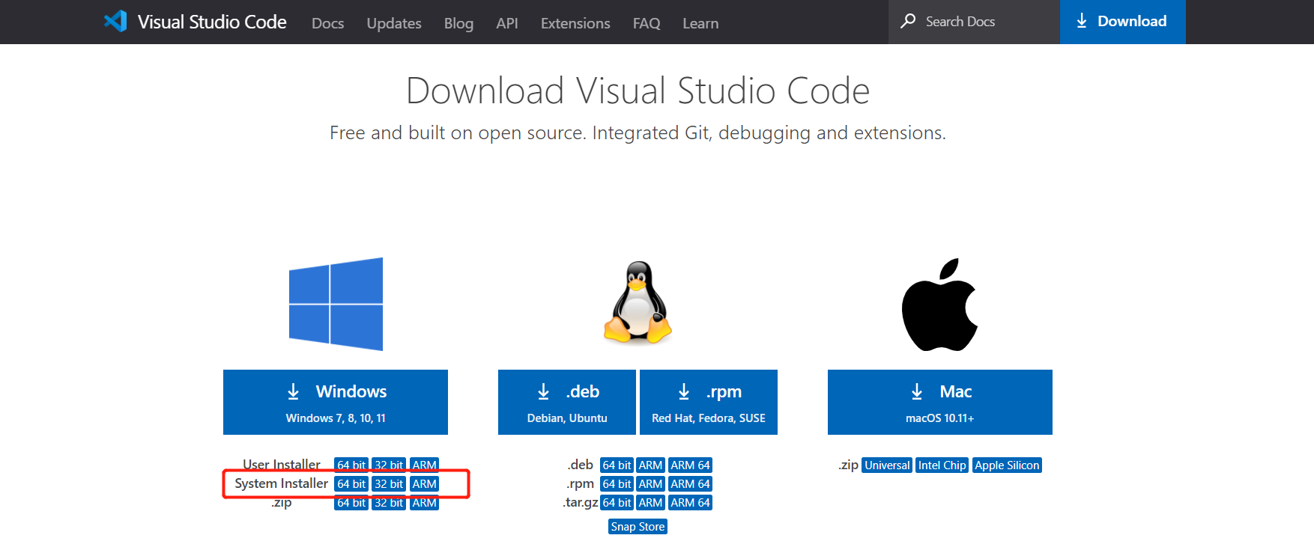Select .tar.gz ARM 64 link

point(690,503)
